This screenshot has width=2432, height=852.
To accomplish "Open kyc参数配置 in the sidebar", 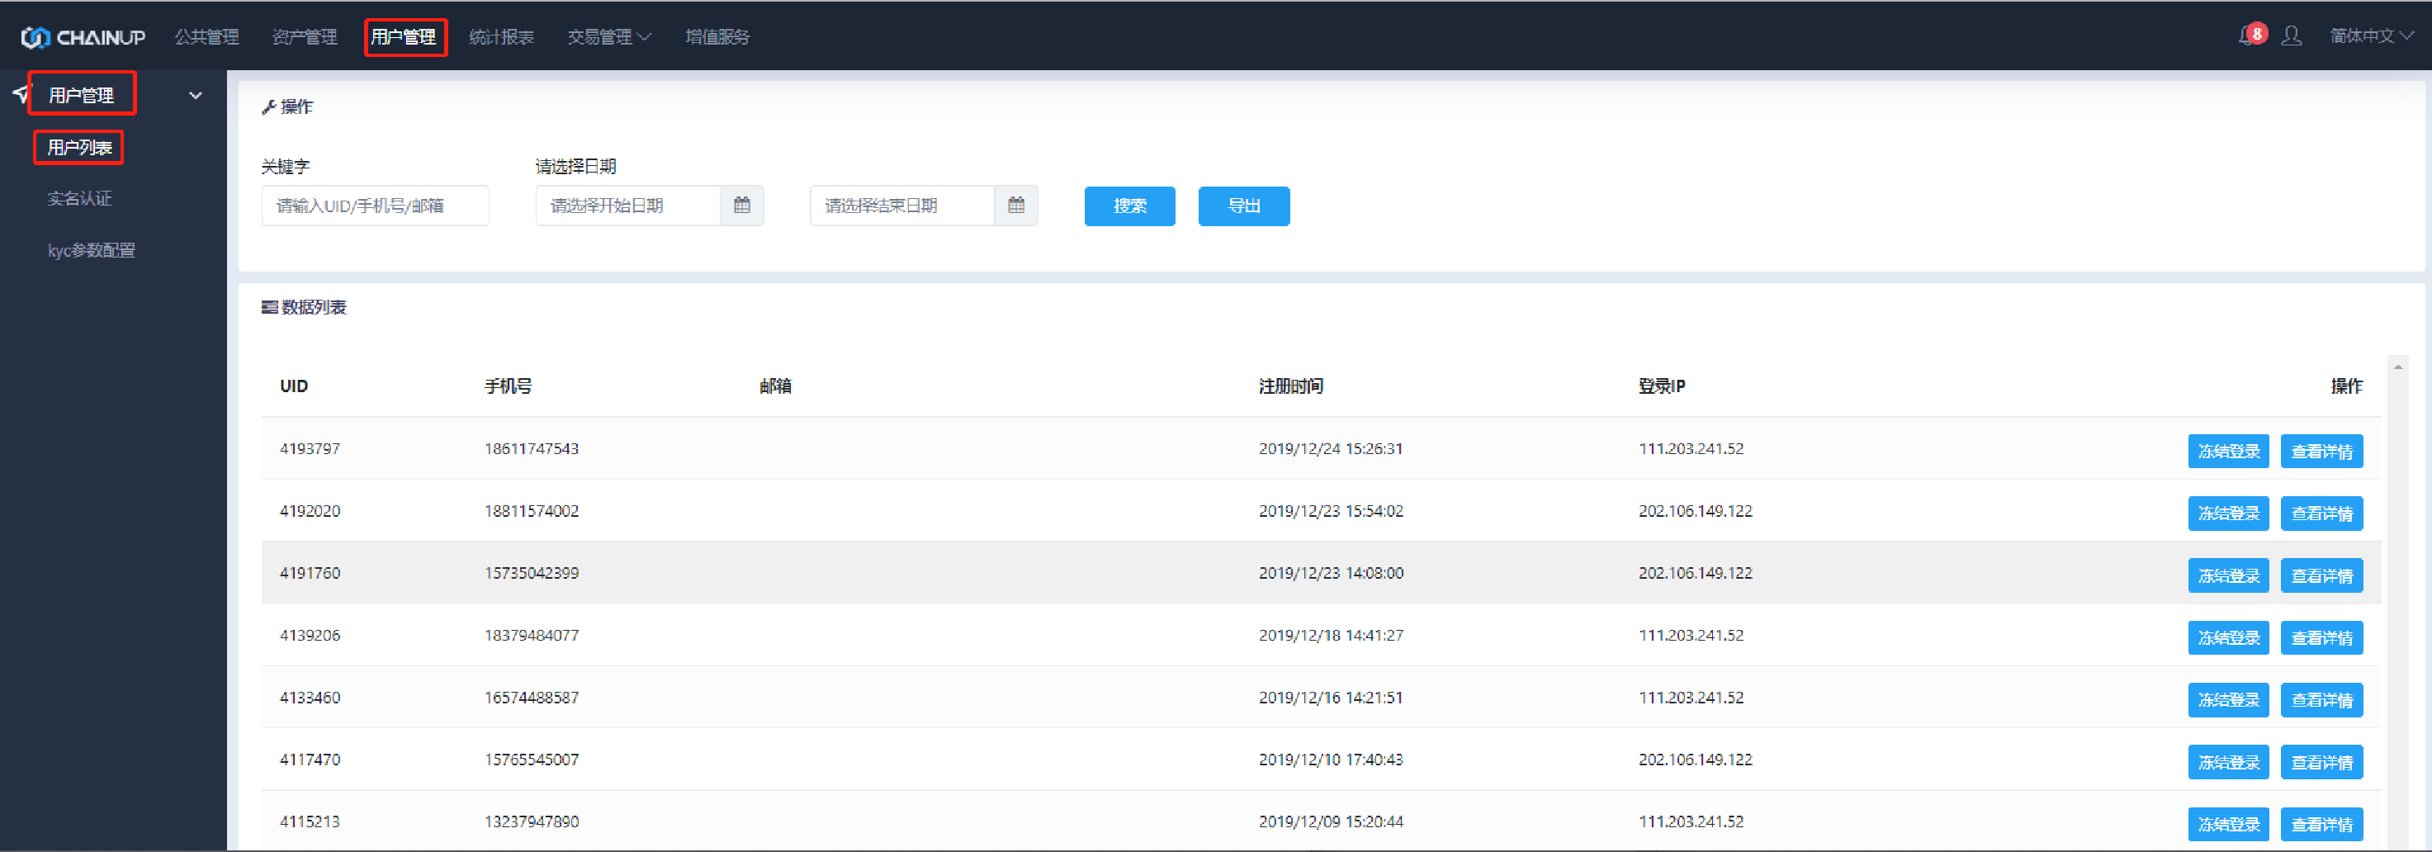I will 92,250.
